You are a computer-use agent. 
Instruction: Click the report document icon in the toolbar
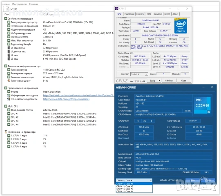7,9
